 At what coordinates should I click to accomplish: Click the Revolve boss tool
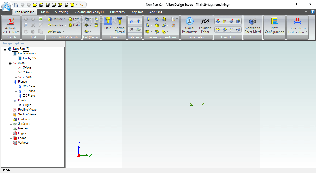[x=55, y=25]
